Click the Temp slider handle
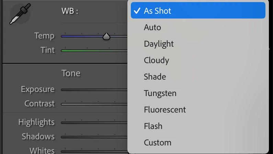273x154 pixels. (106, 36)
